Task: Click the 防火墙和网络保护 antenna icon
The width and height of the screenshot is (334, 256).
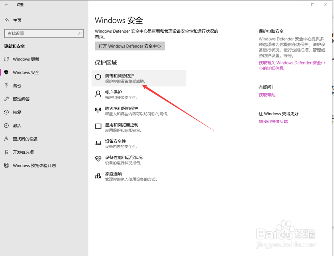Action: (x=98, y=110)
